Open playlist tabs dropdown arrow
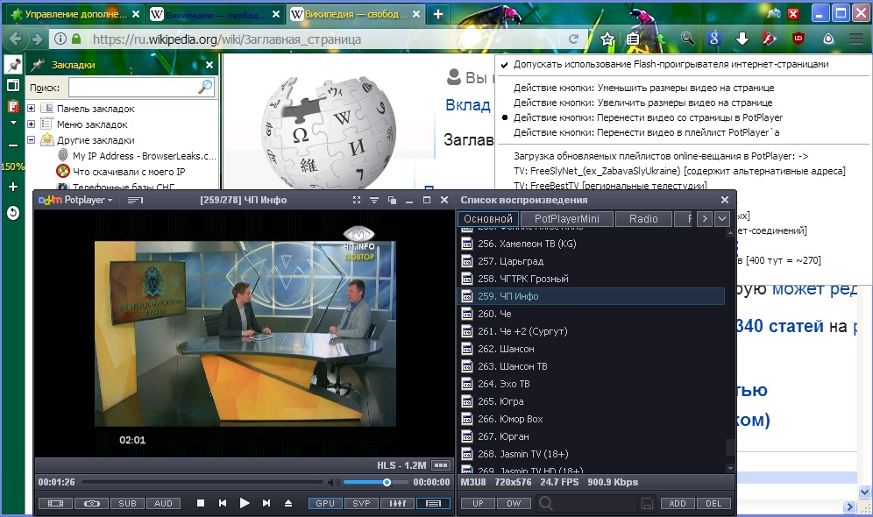873x517 pixels. (722, 219)
